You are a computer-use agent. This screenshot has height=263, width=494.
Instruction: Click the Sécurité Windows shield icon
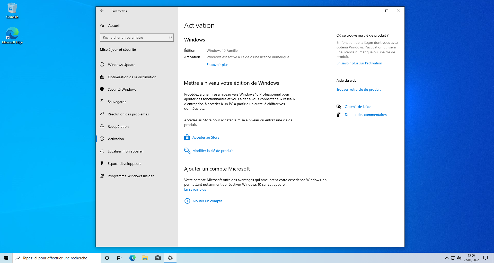pos(102,89)
